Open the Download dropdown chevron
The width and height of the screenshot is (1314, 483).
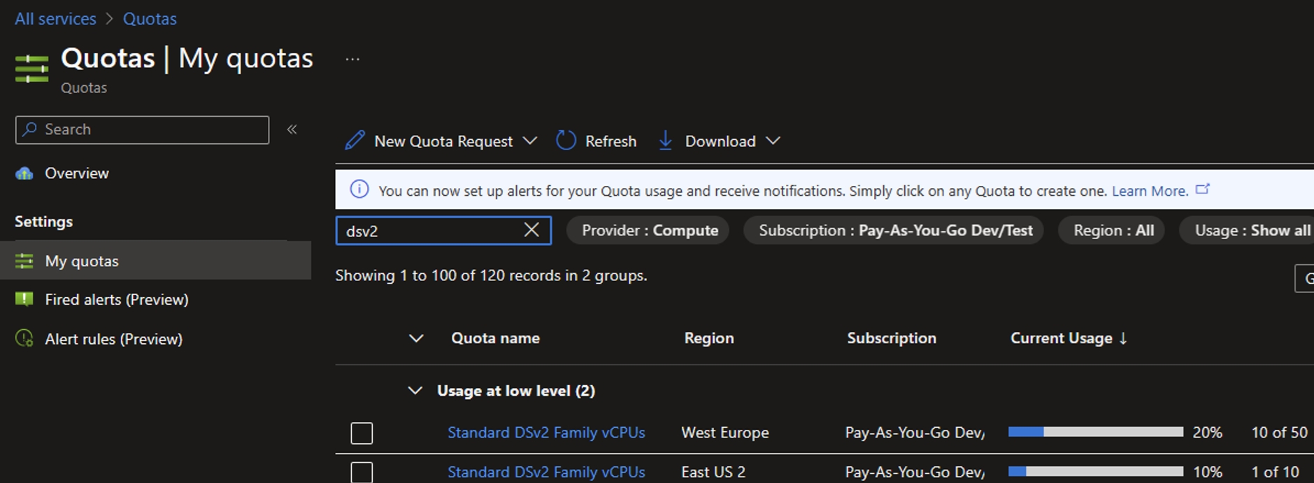(773, 140)
